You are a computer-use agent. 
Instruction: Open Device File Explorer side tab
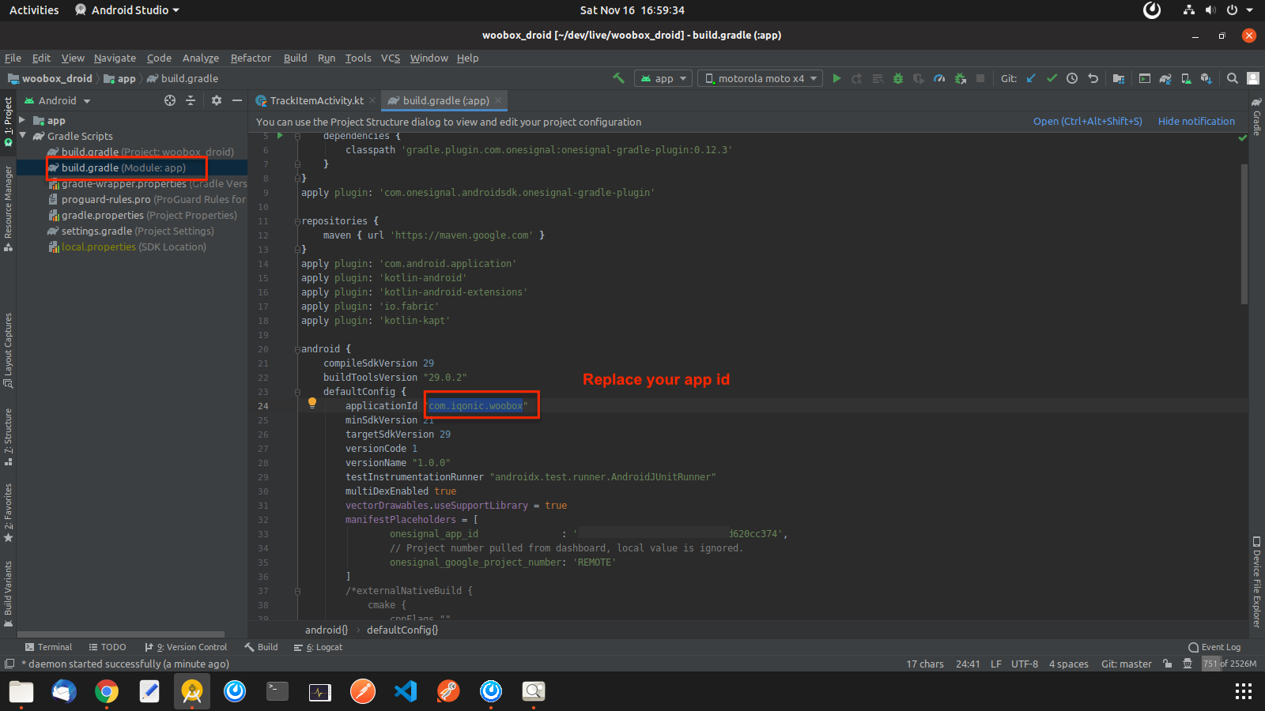pyautogui.click(x=1256, y=582)
